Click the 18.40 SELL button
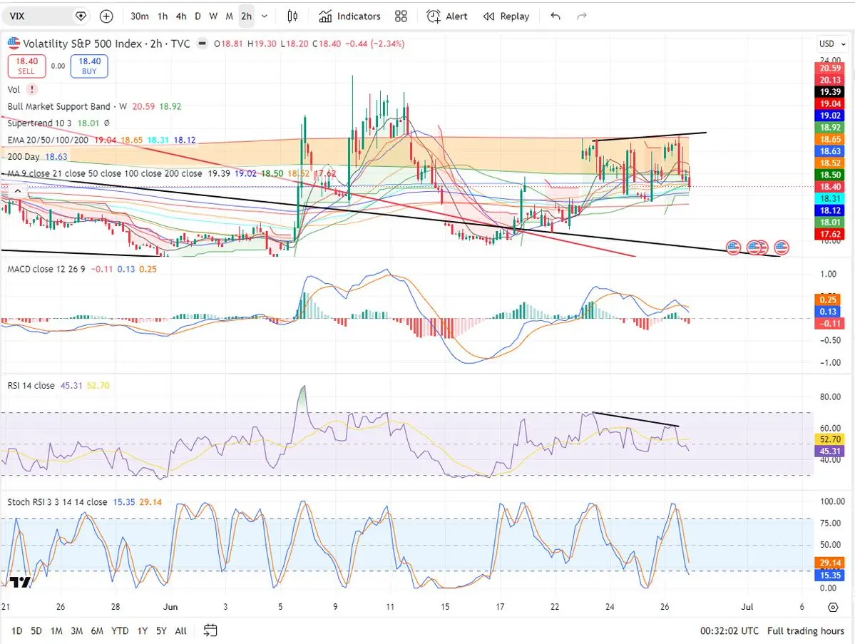Image resolution: width=855 pixels, height=644 pixels. pyautogui.click(x=26, y=66)
